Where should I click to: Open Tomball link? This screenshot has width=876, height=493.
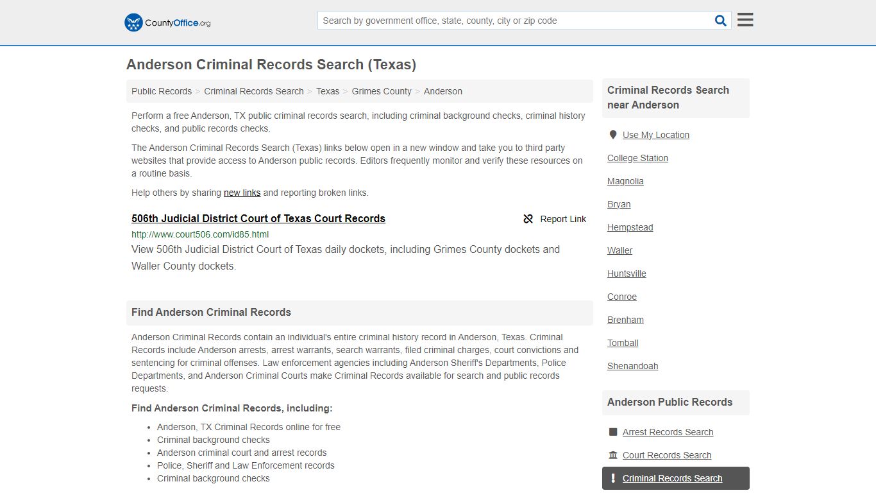[623, 343]
